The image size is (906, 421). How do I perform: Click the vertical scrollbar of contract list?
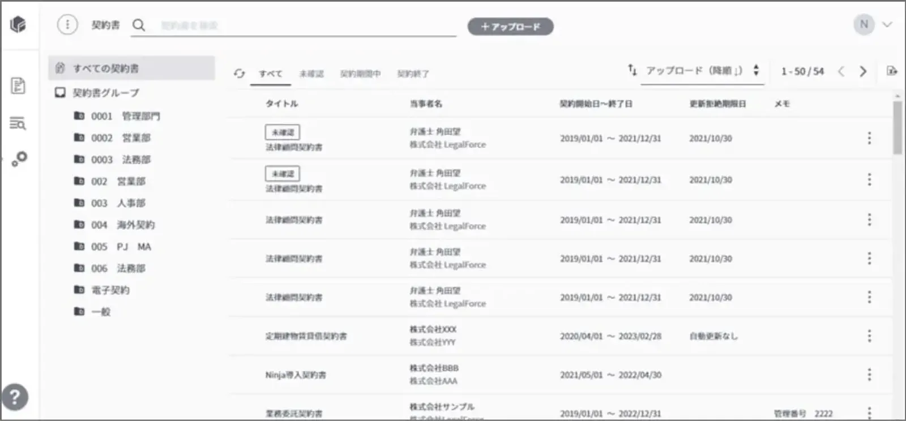tap(898, 129)
